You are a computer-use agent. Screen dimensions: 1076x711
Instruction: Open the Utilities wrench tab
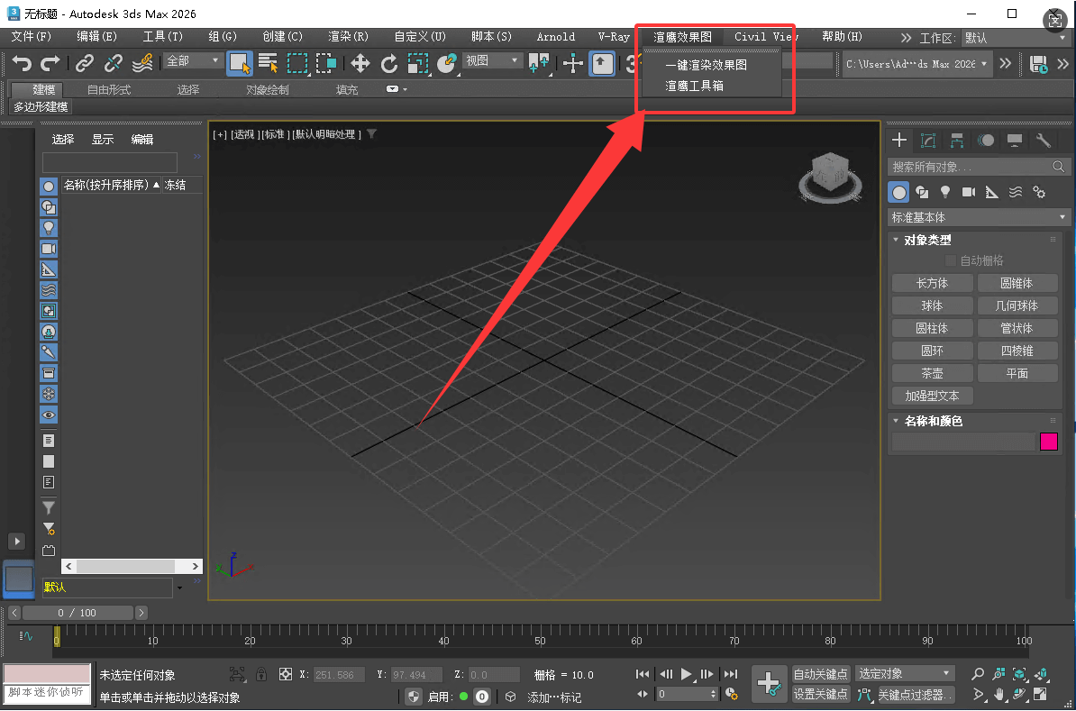point(1044,141)
